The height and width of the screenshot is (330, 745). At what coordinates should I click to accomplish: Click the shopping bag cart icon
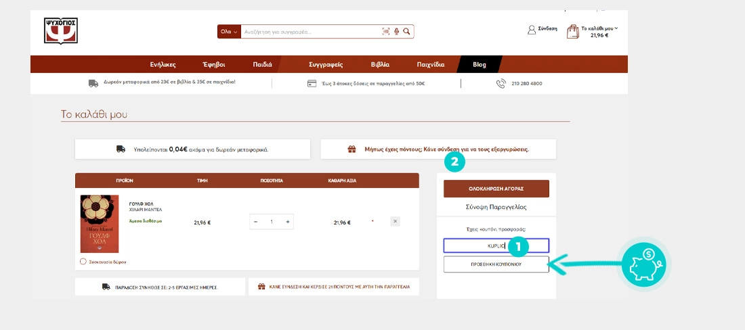click(x=572, y=31)
